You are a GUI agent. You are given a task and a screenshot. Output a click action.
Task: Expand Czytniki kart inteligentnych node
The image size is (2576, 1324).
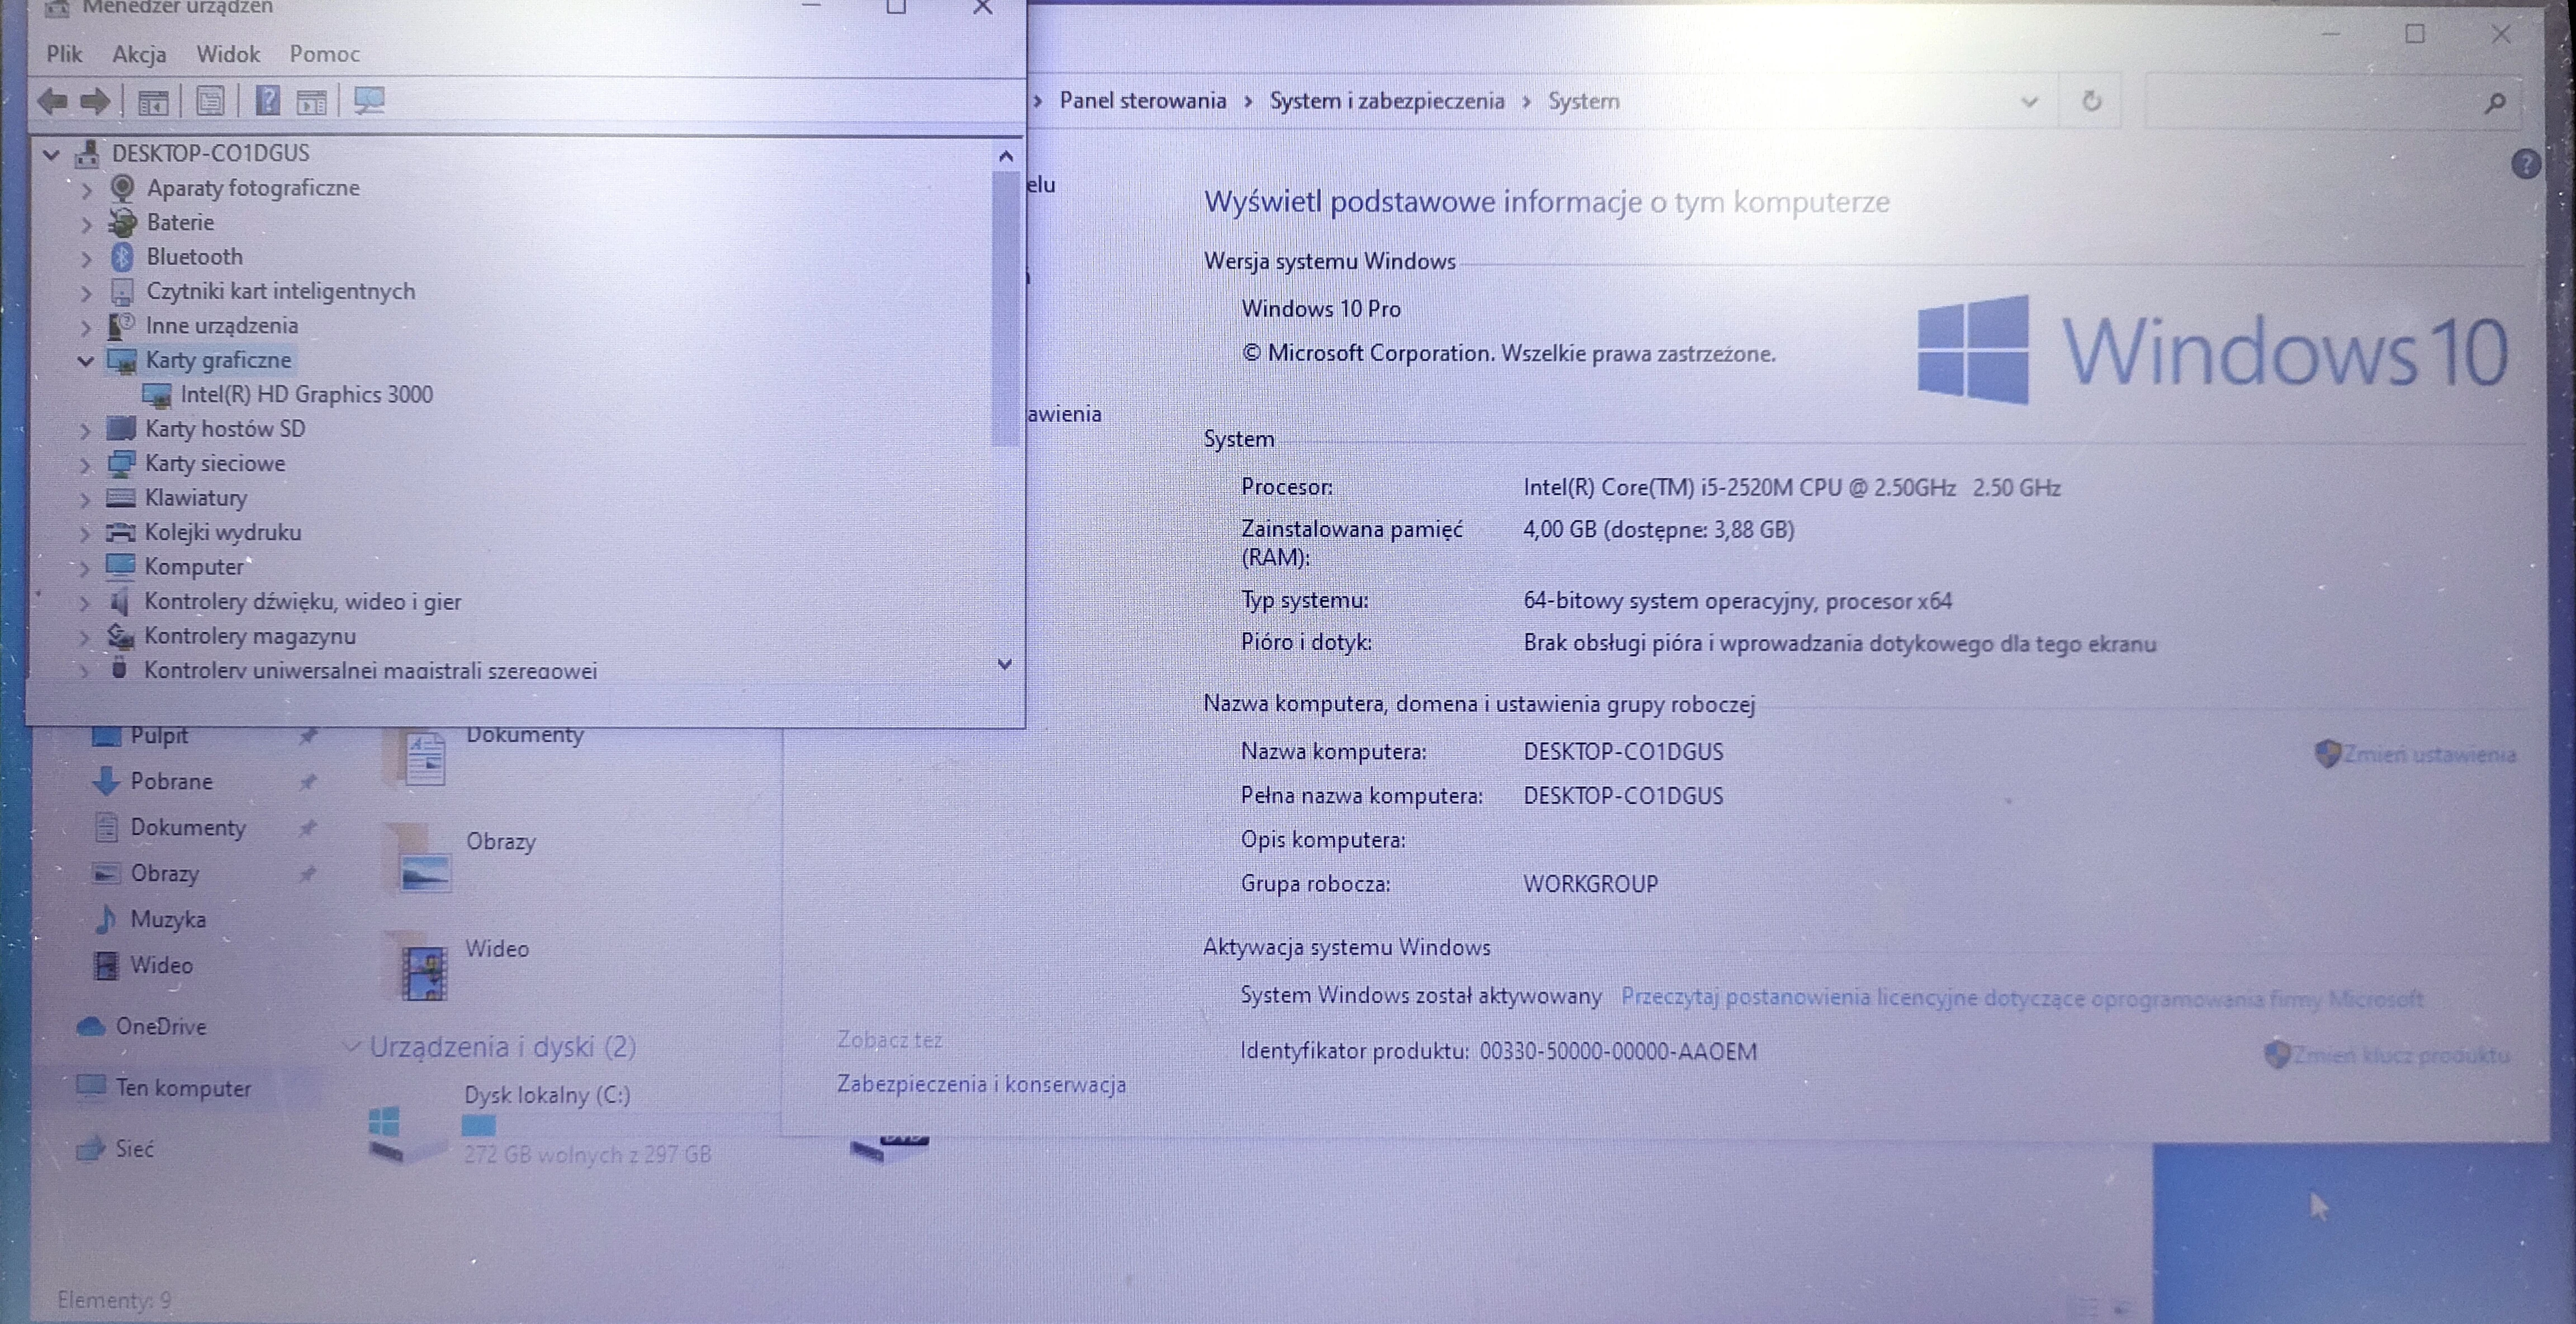tap(86, 293)
